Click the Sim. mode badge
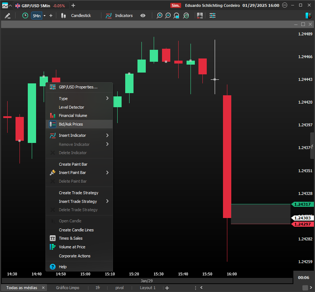The height and width of the screenshot is (292, 315). 175,5
